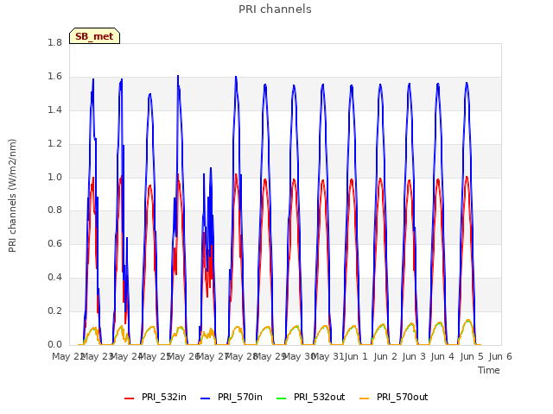Click the 0.4 y-axis tick label

tap(54, 278)
